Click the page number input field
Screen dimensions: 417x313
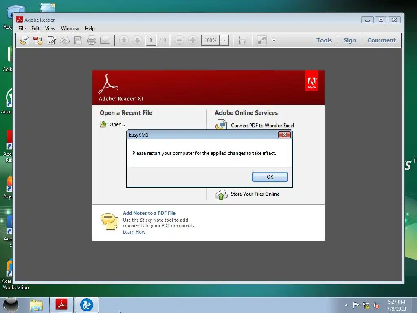pos(151,40)
